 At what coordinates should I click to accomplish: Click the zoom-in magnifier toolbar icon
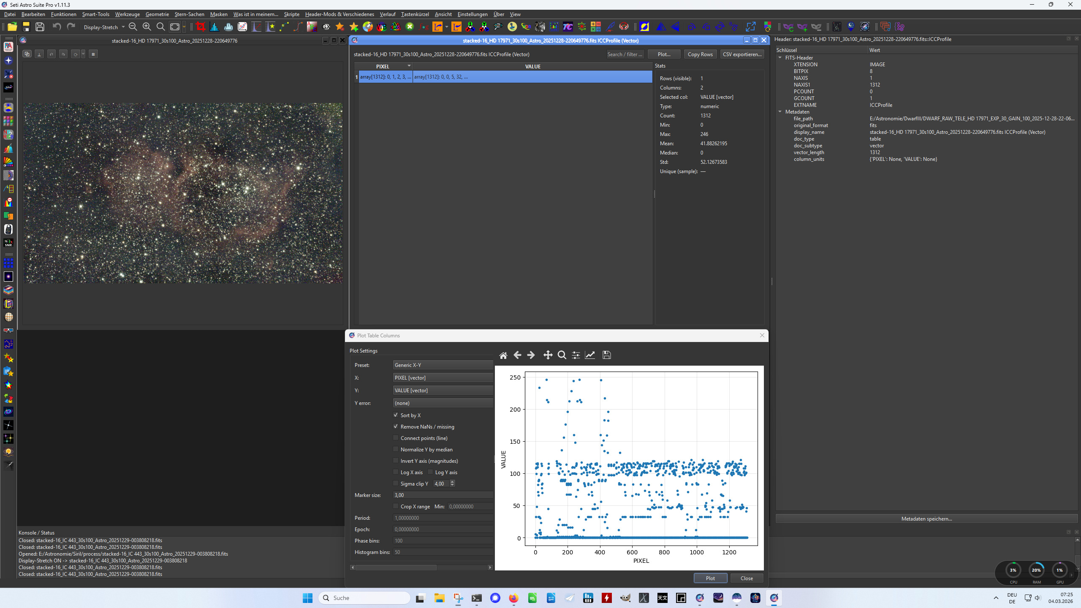(x=147, y=27)
